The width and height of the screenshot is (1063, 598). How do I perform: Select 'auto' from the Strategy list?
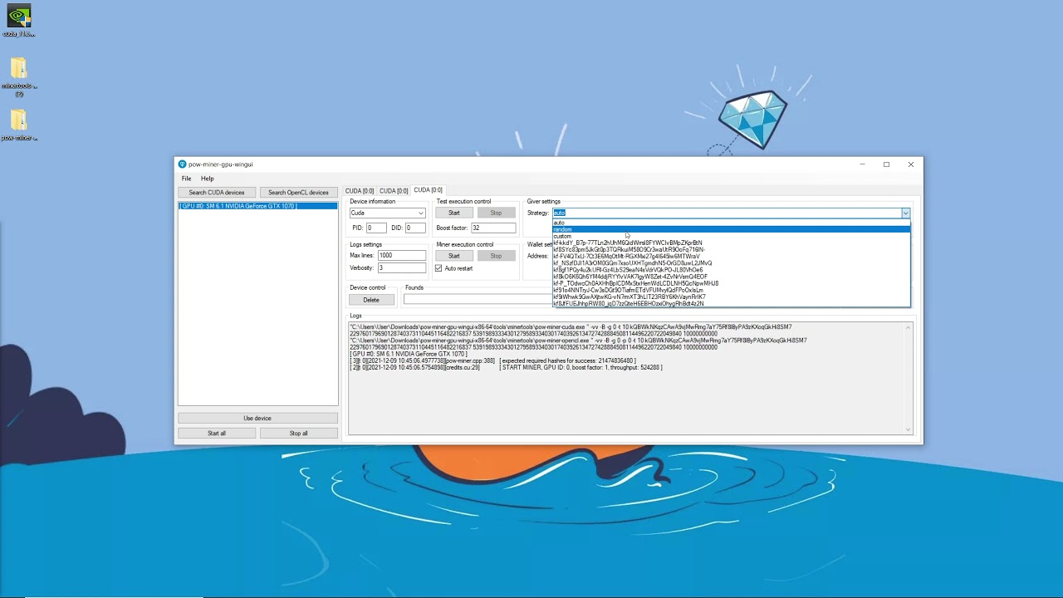[731, 223]
